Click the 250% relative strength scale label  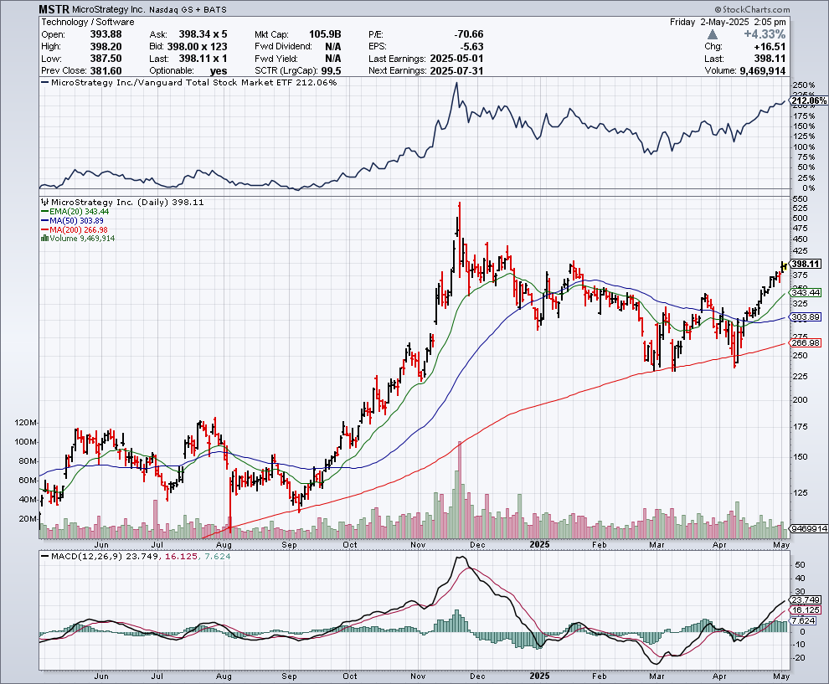point(804,85)
